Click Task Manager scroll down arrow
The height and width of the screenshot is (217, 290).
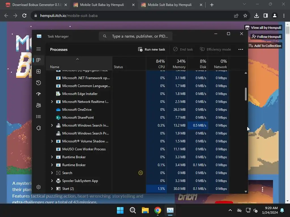pyautogui.click(x=246, y=192)
